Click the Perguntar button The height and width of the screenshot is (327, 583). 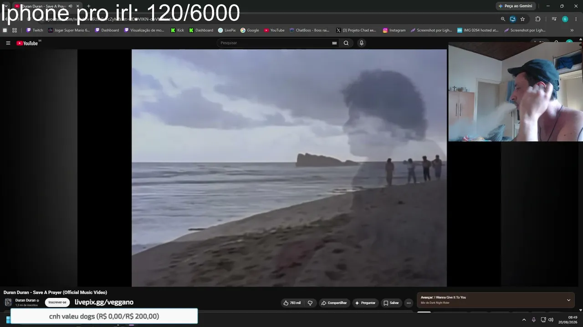click(x=365, y=303)
